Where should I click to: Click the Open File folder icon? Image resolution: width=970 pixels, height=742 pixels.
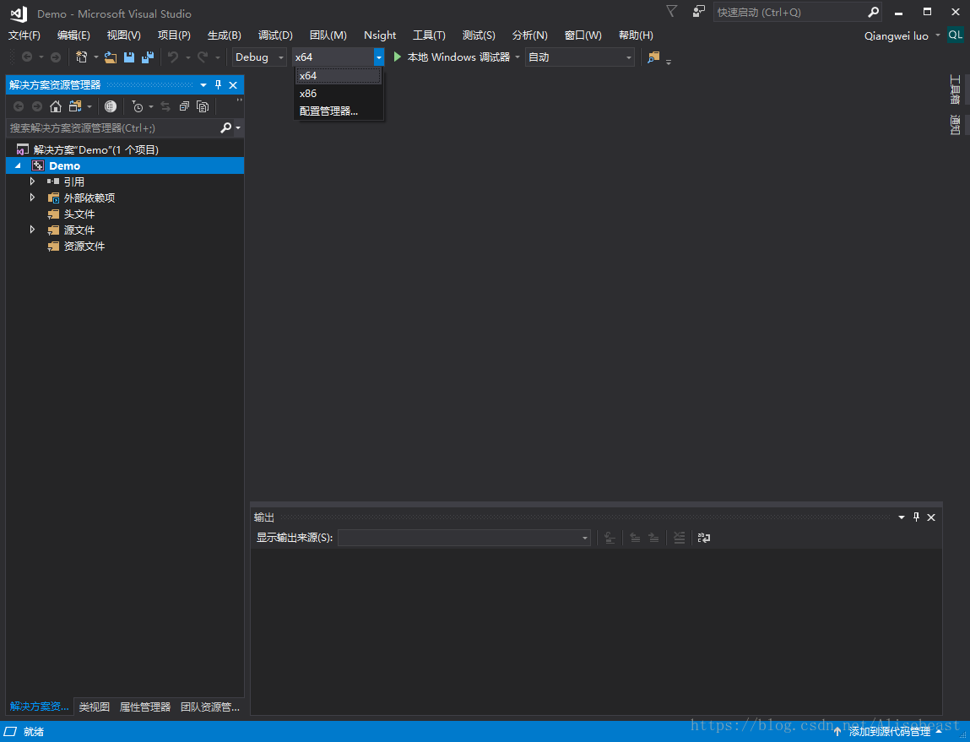coord(110,57)
